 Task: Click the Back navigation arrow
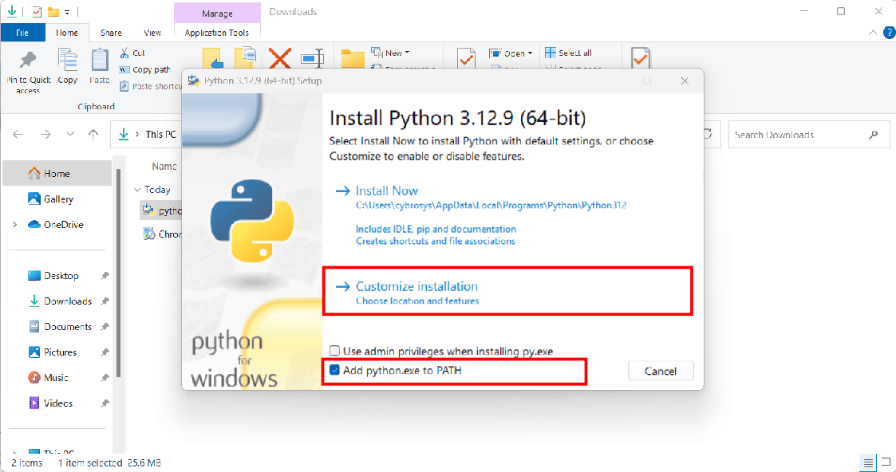[18, 134]
